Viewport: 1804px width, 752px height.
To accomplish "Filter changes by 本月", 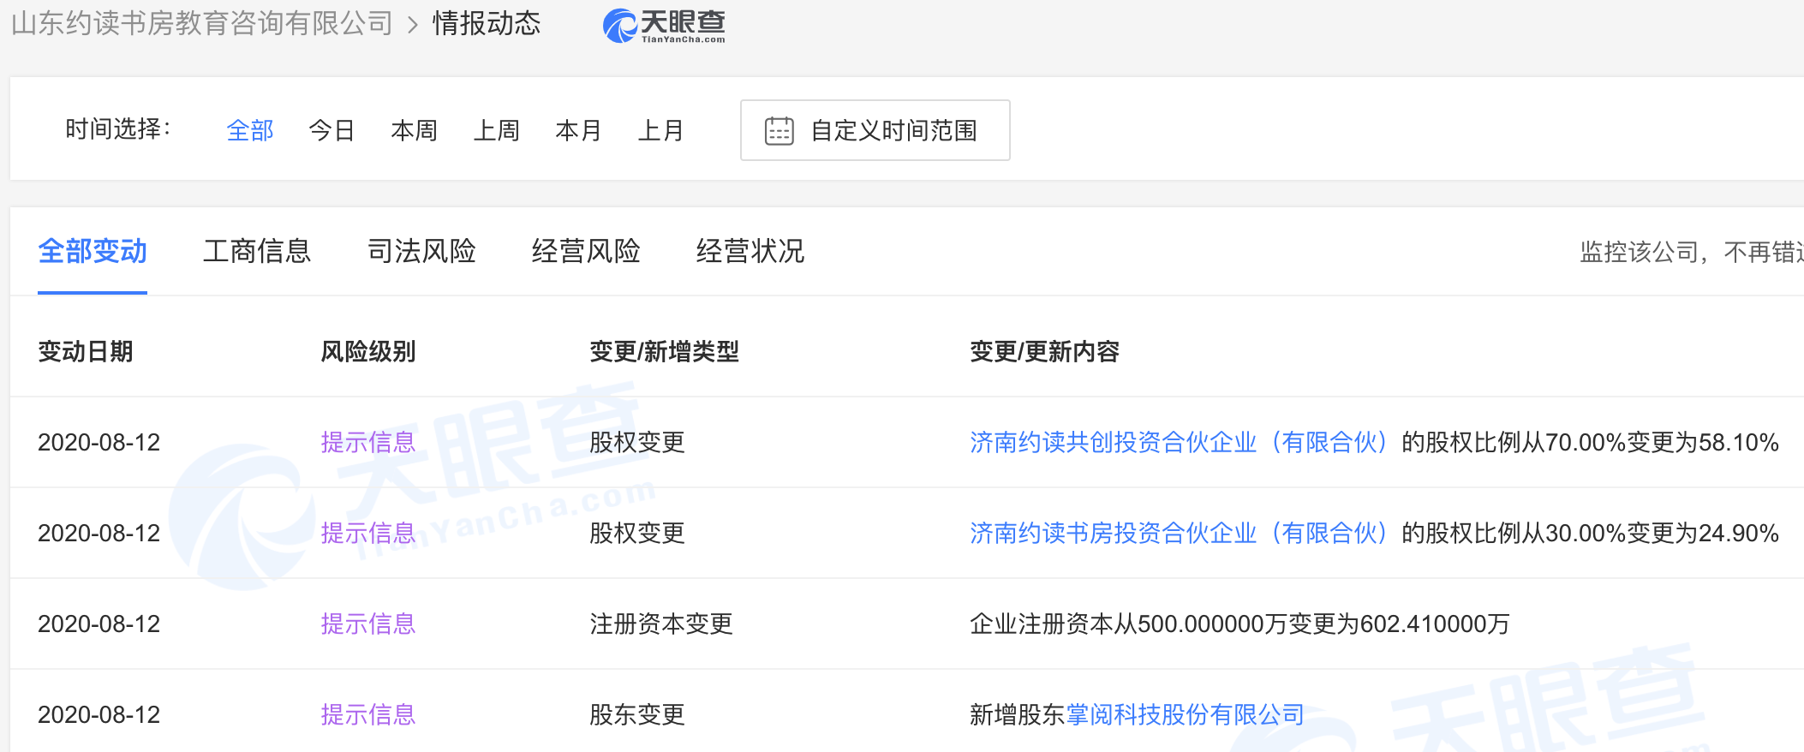I will pyautogui.click(x=578, y=130).
